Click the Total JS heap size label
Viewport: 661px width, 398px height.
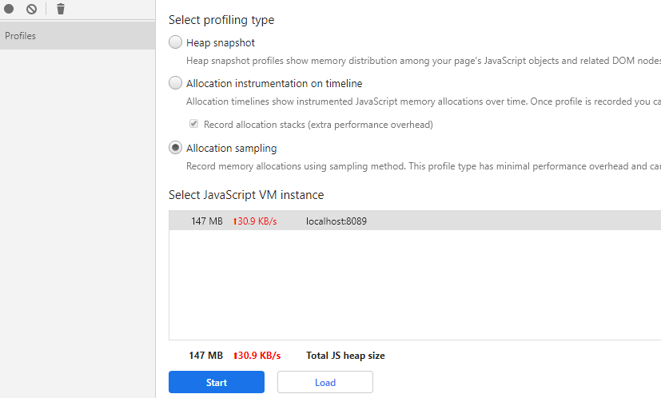(x=345, y=356)
